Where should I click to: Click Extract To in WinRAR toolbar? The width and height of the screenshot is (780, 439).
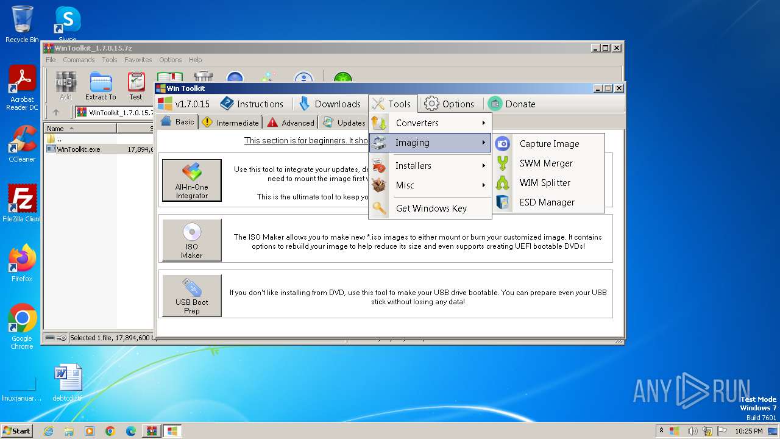[x=101, y=86]
